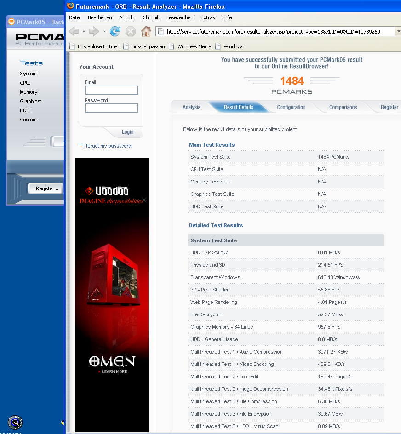Image resolution: width=401 pixels, height=434 pixels.
Task: Select the System Test Suite result row
Action: tap(286, 157)
